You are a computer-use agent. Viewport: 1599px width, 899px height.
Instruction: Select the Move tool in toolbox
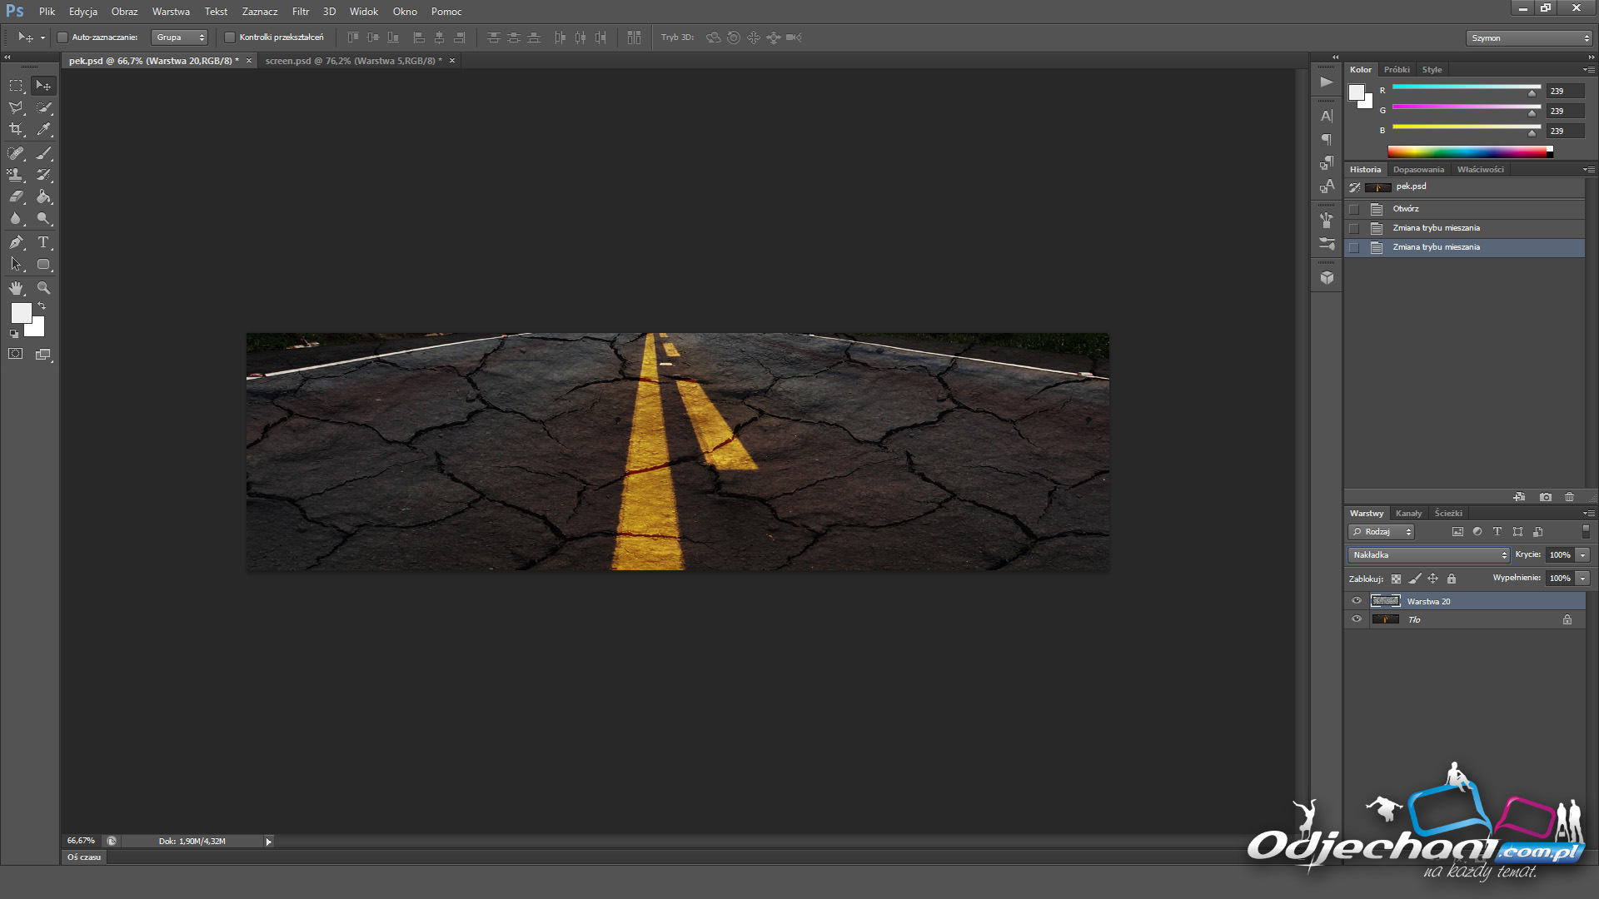(x=43, y=86)
